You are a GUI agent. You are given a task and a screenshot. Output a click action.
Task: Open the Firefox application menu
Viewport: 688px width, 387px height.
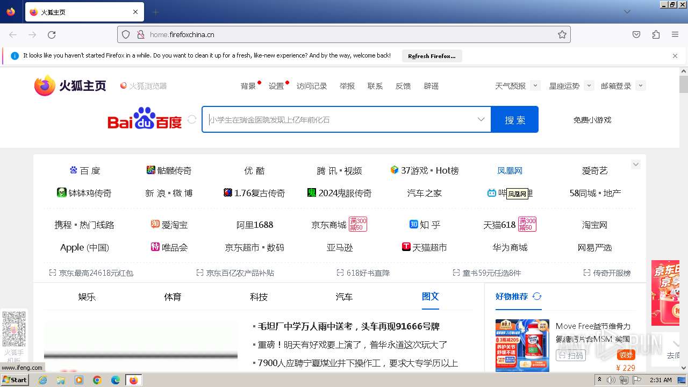675,34
